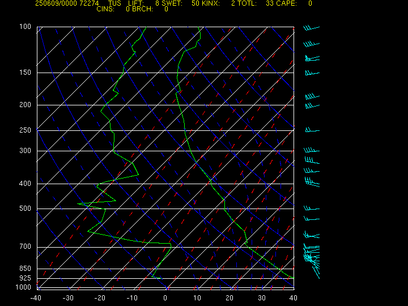Image resolution: width=408 pixels, height=306 pixels.
Task: Click the 40 label on the temperature axis
Action: click(294, 298)
